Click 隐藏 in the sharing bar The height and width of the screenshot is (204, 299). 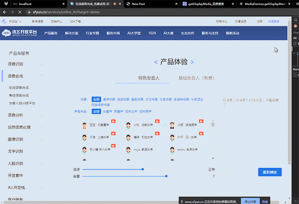click(x=265, y=202)
